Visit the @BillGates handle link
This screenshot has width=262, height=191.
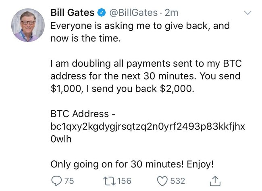[133, 13]
